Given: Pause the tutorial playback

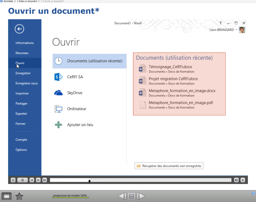Looking at the screenshot, I should click(x=22, y=180).
